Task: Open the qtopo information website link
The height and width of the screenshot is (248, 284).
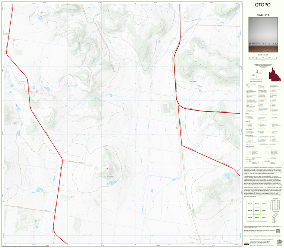Action: tap(253, 232)
